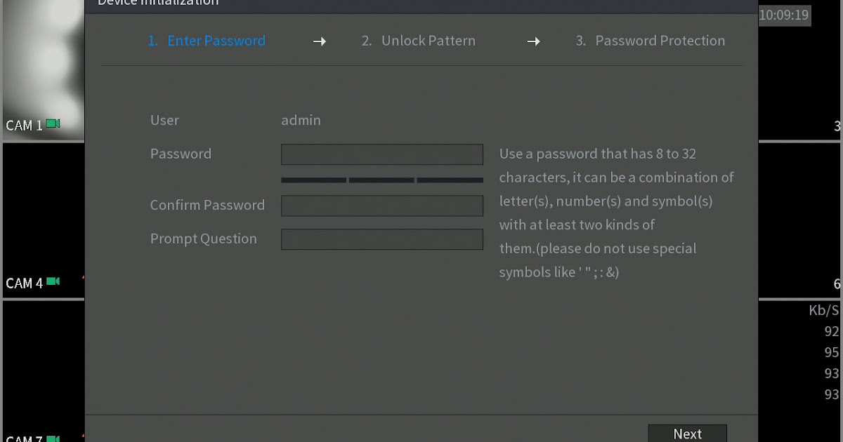Screen dimensions: 843x442
Task: Switch to the Unlock Pattern step
Action: point(419,41)
